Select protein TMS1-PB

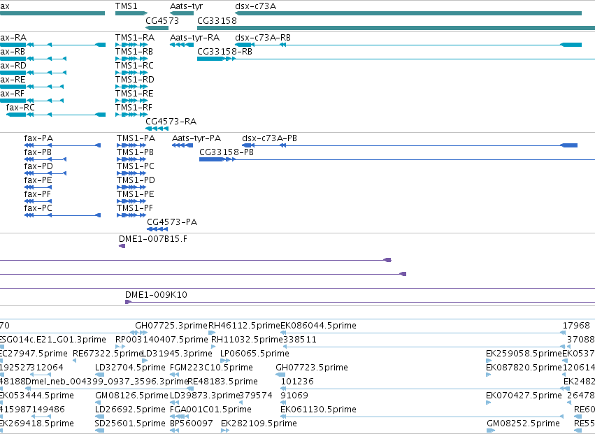pos(135,152)
